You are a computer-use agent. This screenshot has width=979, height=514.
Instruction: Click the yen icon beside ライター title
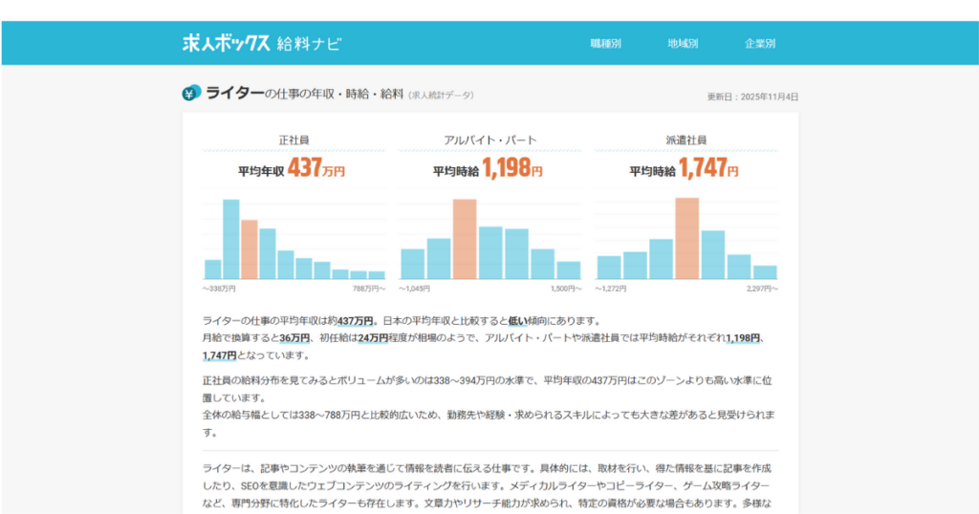pyautogui.click(x=191, y=94)
